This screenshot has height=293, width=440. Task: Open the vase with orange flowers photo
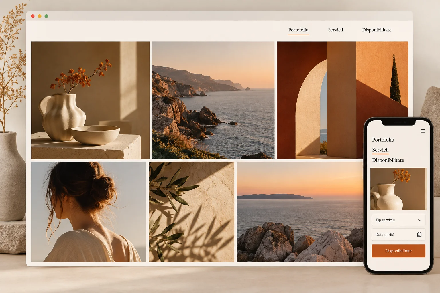90,100
